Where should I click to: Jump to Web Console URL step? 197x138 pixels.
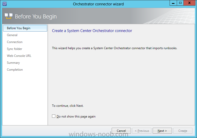pos(19,56)
